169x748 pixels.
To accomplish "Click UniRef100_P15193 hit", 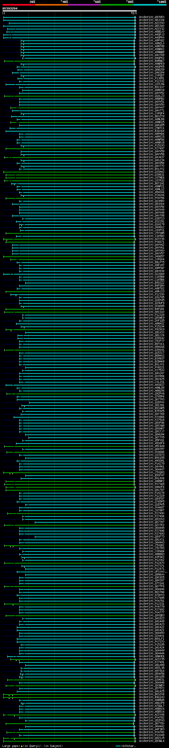I will (x=152, y=145).
